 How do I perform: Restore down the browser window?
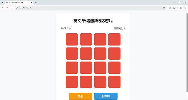(x=180, y=2)
